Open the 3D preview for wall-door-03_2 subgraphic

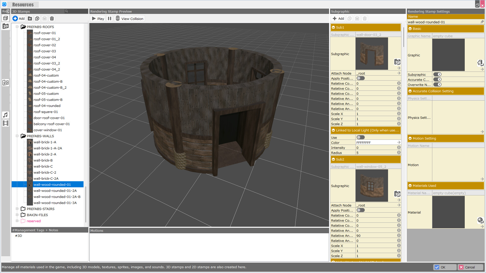pos(397,62)
